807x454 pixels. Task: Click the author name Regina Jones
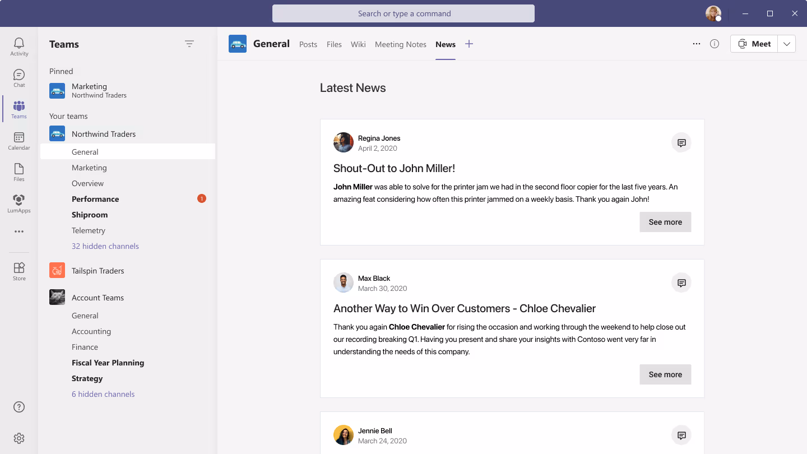379,138
